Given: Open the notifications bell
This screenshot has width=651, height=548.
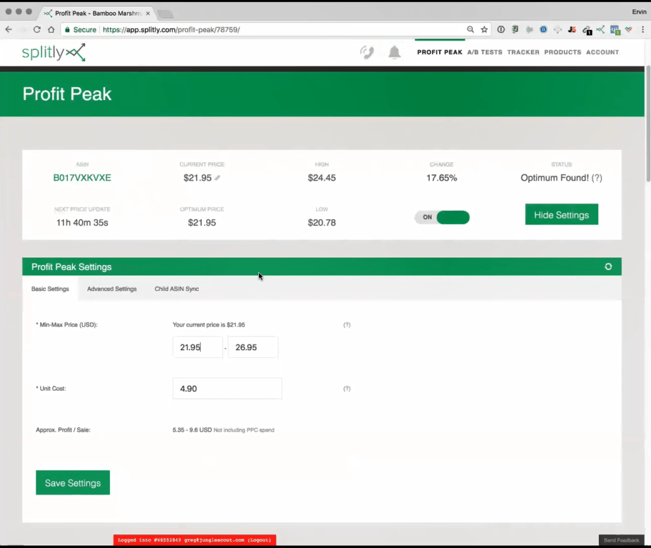Looking at the screenshot, I should [394, 52].
